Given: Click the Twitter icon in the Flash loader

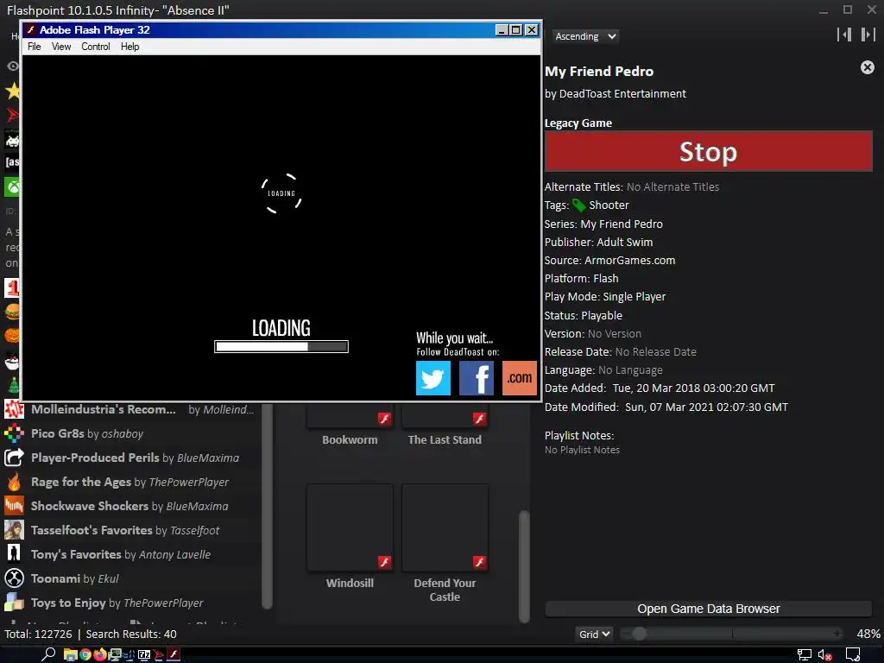Looking at the screenshot, I should [433, 378].
